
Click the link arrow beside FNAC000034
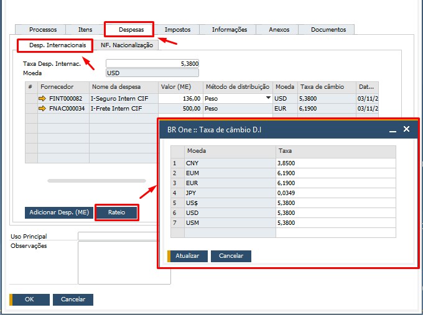(43, 109)
